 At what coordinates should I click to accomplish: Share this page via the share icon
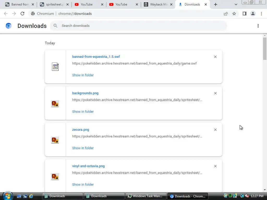point(226,14)
